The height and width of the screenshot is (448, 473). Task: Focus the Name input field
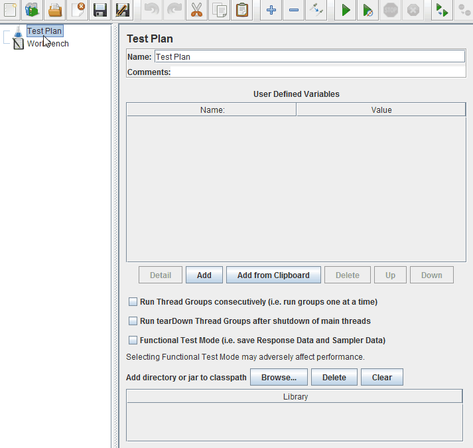point(310,57)
